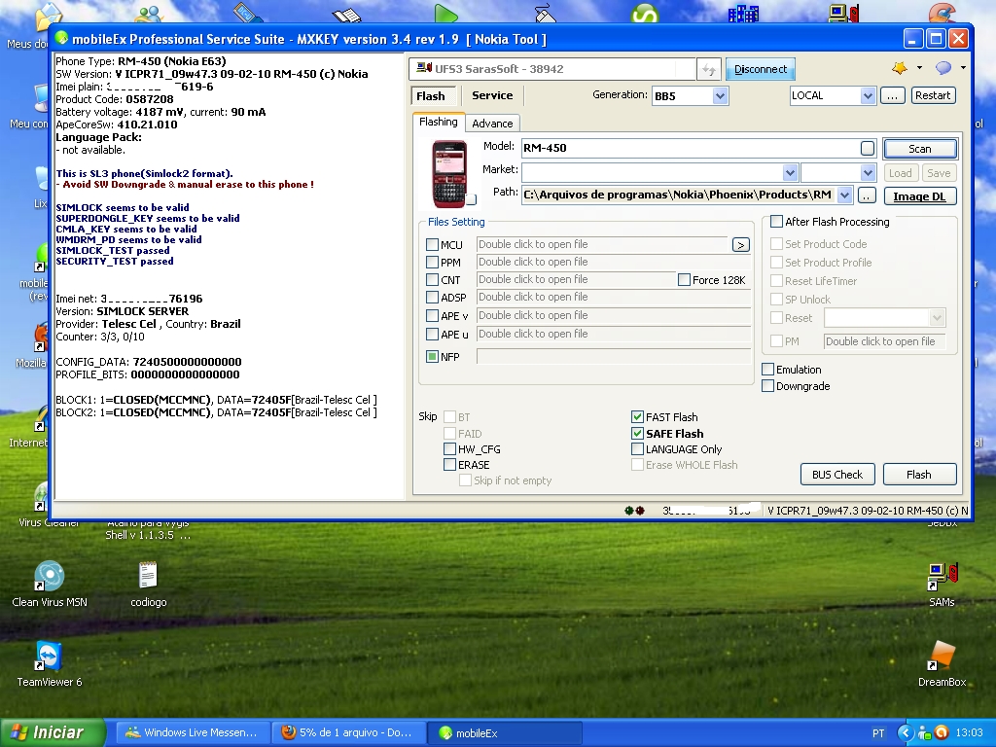The height and width of the screenshot is (747, 996).
Task: Click the mobileEx taskbar item
Action: [x=504, y=732]
